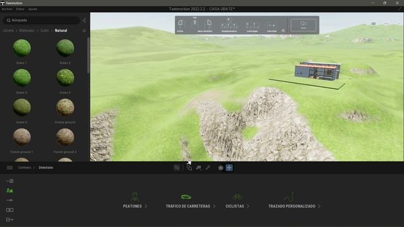Open the Export section icon
The width and height of the screenshot is (404, 227).
coord(9,219)
